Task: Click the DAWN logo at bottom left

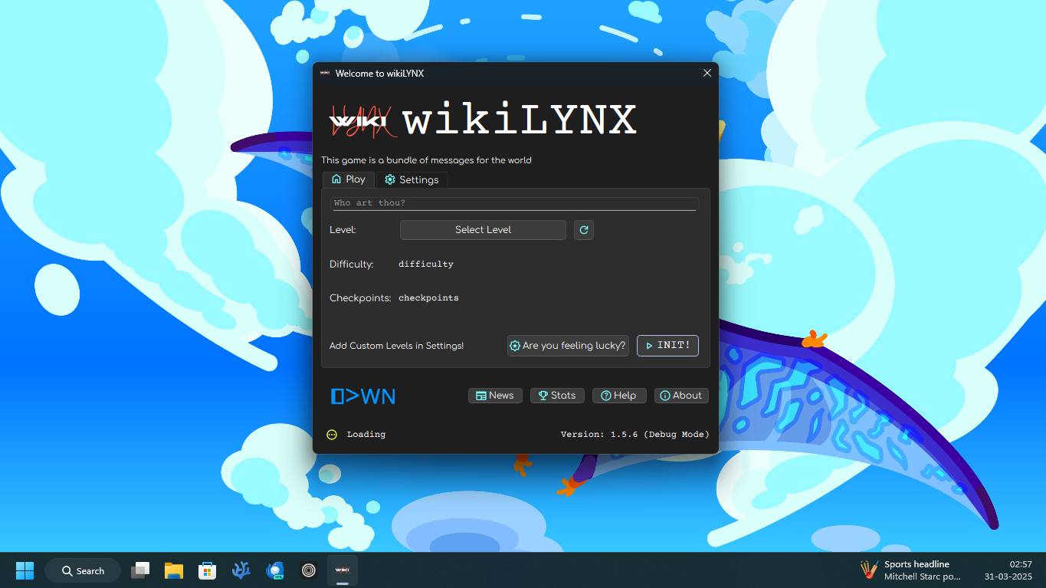Action: coord(363,396)
